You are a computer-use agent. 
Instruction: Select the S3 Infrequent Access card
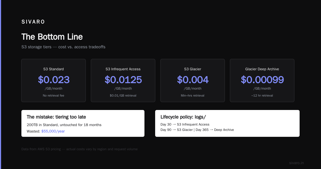[123, 80]
